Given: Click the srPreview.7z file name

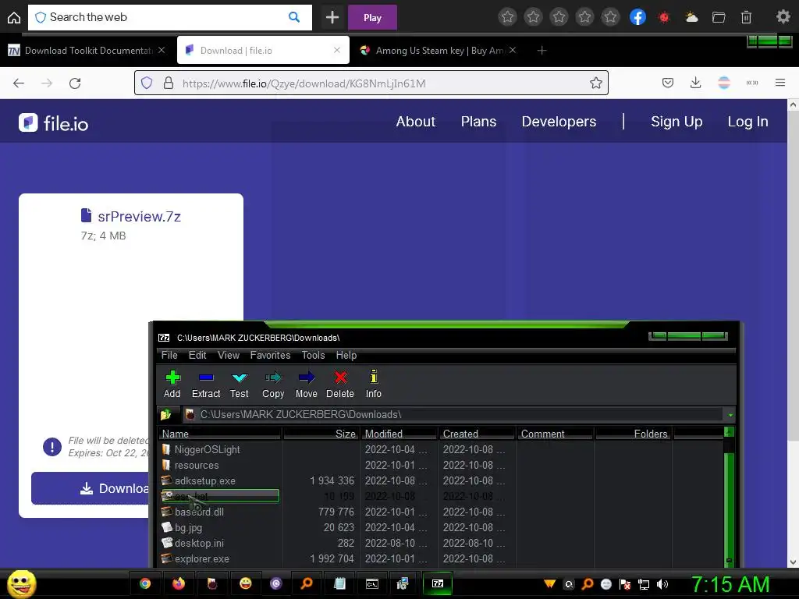Looking at the screenshot, I should (x=139, y=217).
